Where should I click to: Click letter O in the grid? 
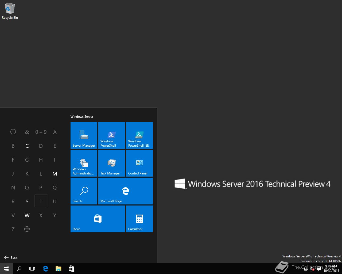27,188
